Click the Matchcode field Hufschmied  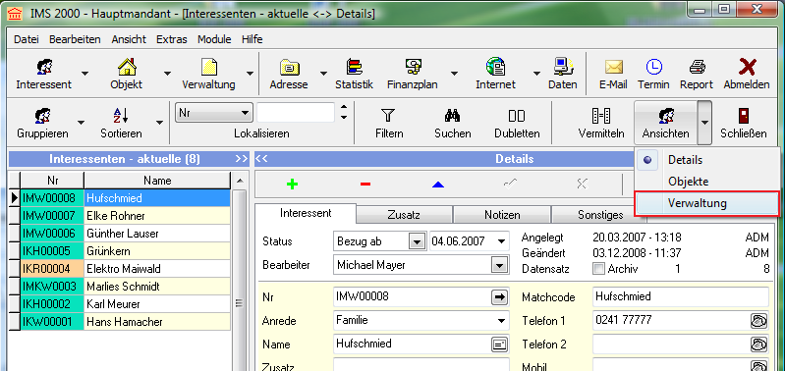681,296
